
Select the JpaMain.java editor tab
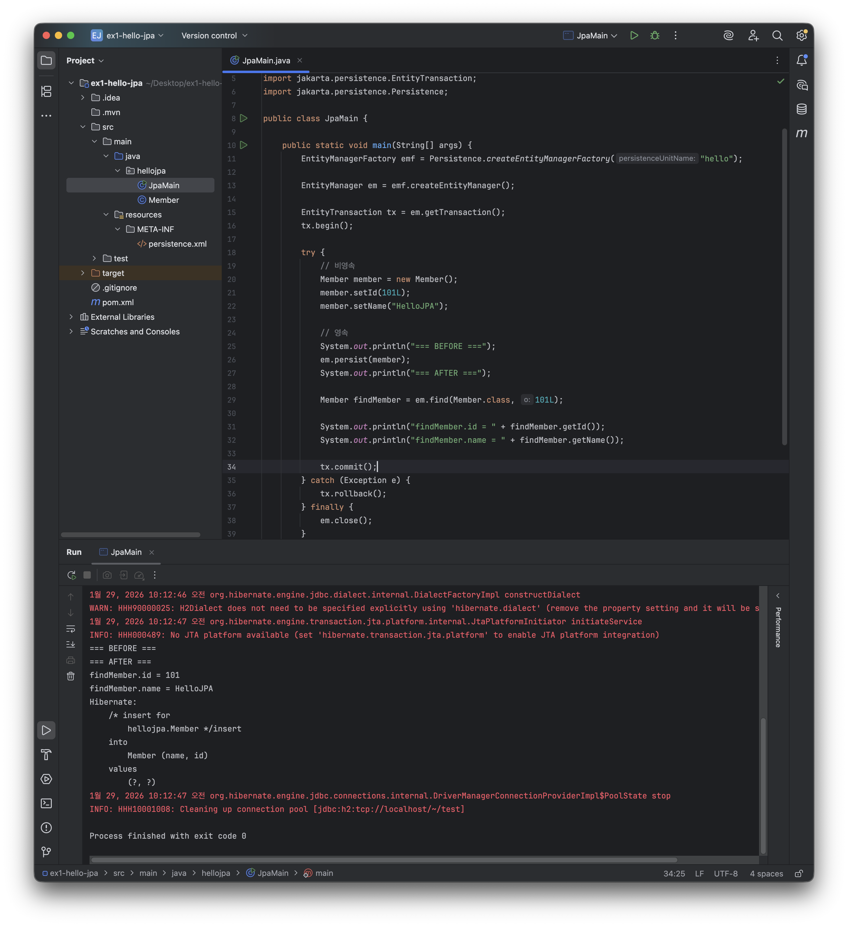(266, 60)
